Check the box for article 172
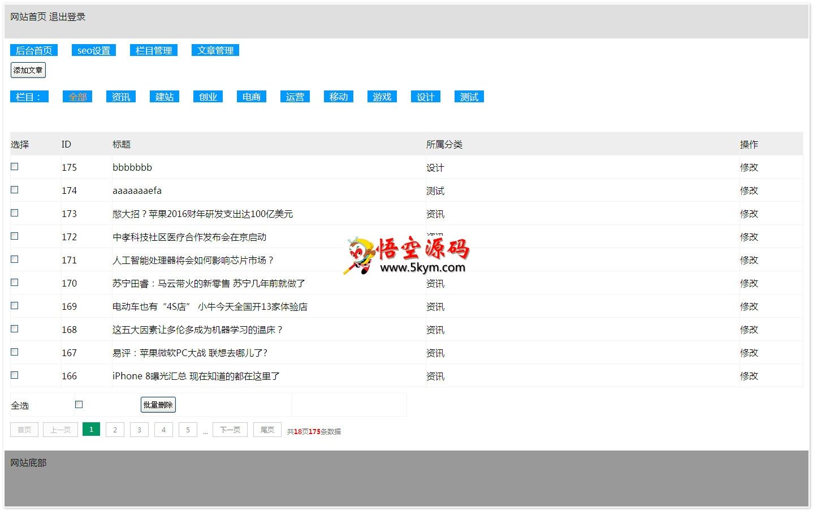813x511 pixels. [15, 236]
